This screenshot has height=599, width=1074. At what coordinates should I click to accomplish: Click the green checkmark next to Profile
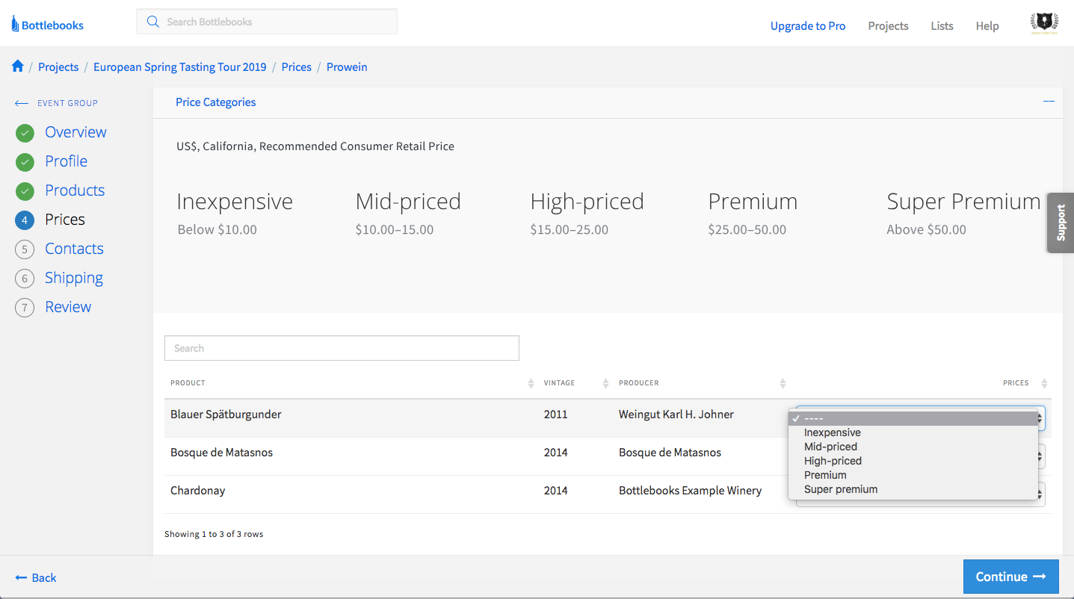pyautogui.click(x=25, y=162)
